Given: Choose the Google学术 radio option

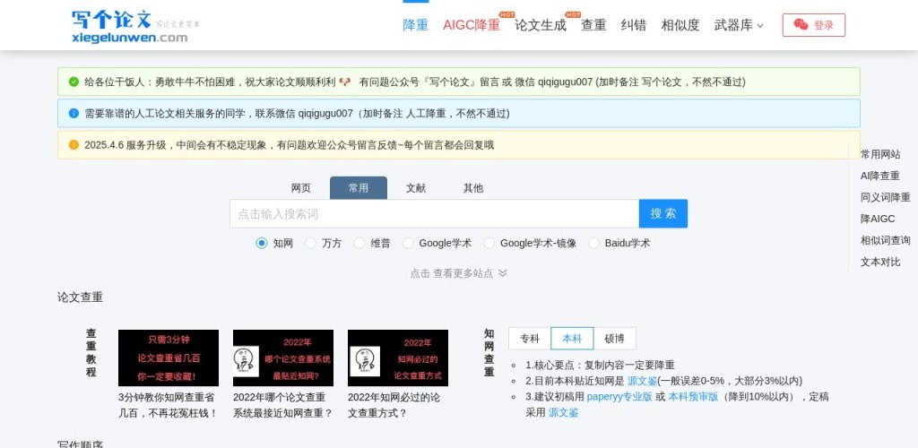Looking at the screenshot, I should [409, 243].
